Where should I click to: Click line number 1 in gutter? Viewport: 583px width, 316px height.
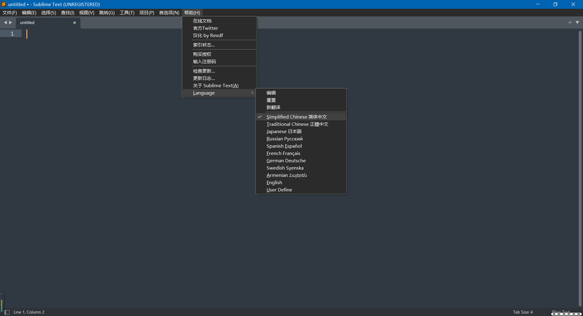click(12, 34)
